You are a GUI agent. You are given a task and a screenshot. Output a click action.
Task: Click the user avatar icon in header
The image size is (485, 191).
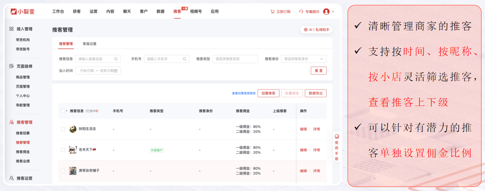326,12
